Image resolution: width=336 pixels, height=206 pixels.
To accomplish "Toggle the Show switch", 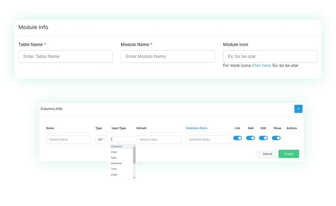I will [x=276, y=138].
